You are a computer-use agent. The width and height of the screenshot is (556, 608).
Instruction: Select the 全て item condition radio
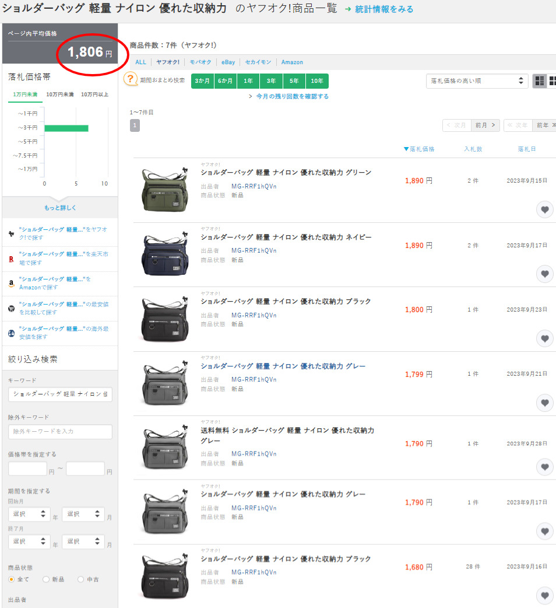point(11,579)
